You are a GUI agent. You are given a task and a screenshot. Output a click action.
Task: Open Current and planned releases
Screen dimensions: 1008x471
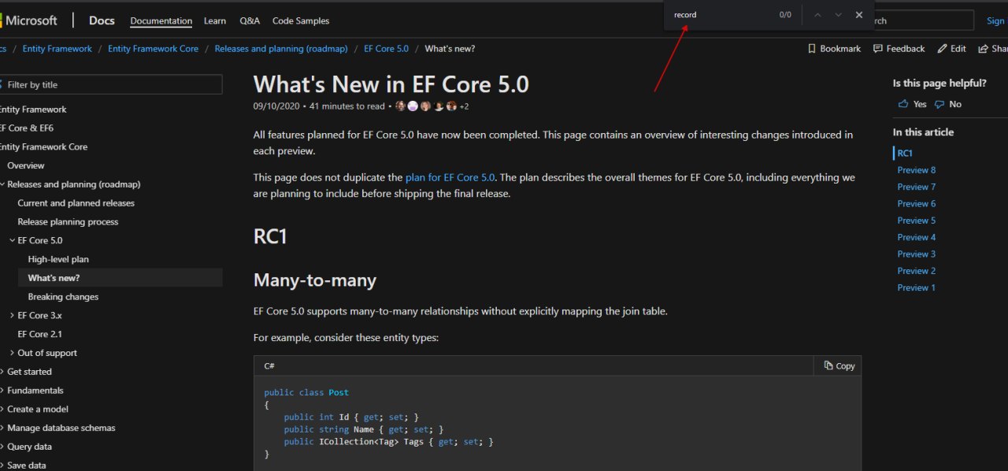click(76, 203)
